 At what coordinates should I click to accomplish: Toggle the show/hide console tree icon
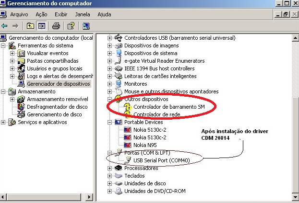click(x=41, y=26)
